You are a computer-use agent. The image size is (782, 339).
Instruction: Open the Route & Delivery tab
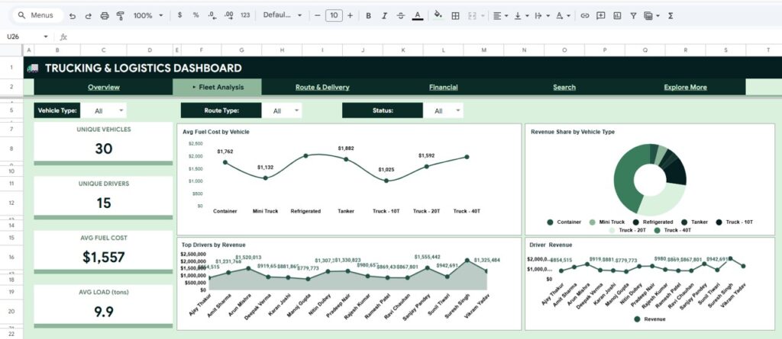click(x=322, y=87)
